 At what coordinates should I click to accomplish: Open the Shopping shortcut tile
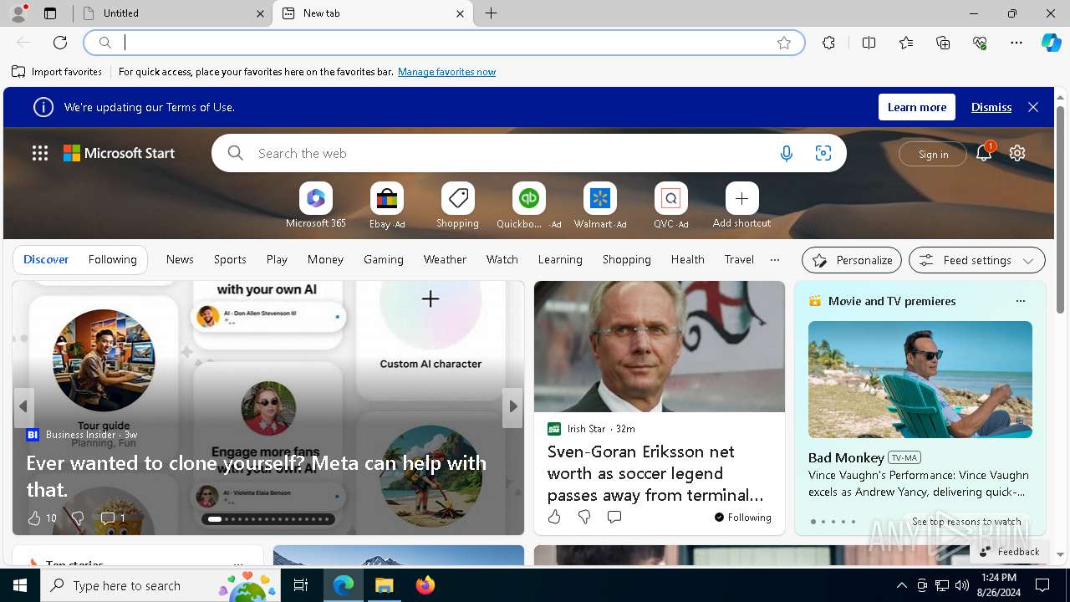(458, 205)
